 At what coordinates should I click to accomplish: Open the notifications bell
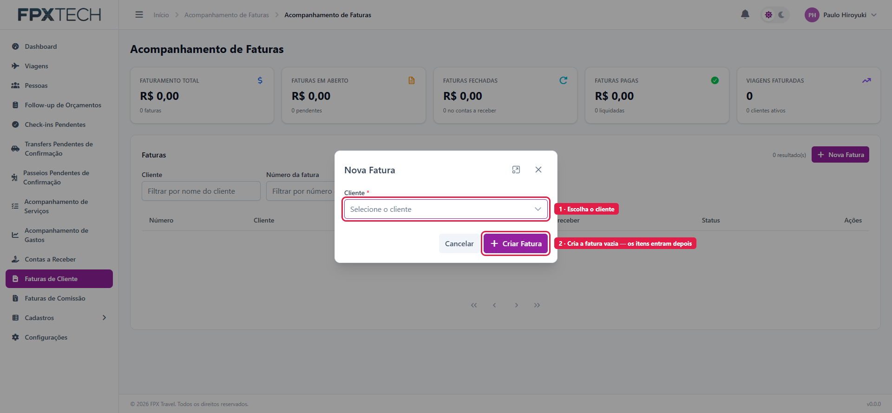coord(745,14)
